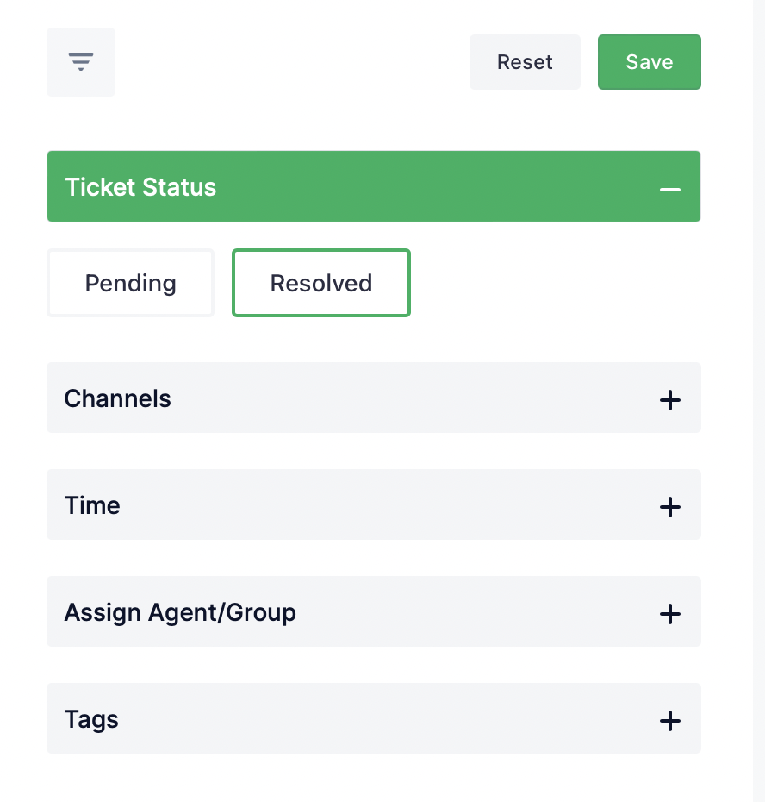Click the 'Assign Agent/Group' heading text
This screenshot has width=765, height=802.
pyautogui.click(x=180, y=612)
